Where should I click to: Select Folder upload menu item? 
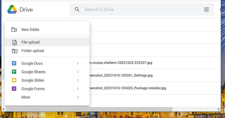click(47, 51)
